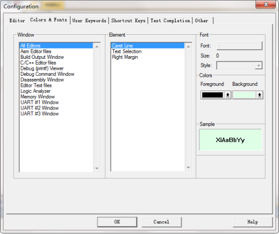
Task: Close the Configuration dialog
Action: point(266,4)
